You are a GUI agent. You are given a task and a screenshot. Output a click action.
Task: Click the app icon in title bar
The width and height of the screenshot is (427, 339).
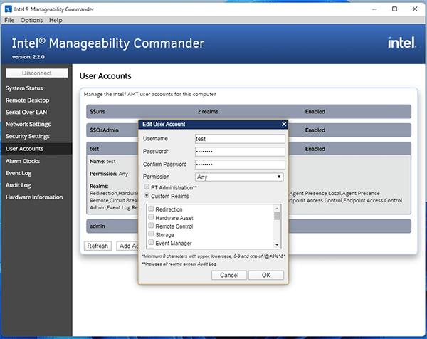pyautogui.click(x=8, y=9)
